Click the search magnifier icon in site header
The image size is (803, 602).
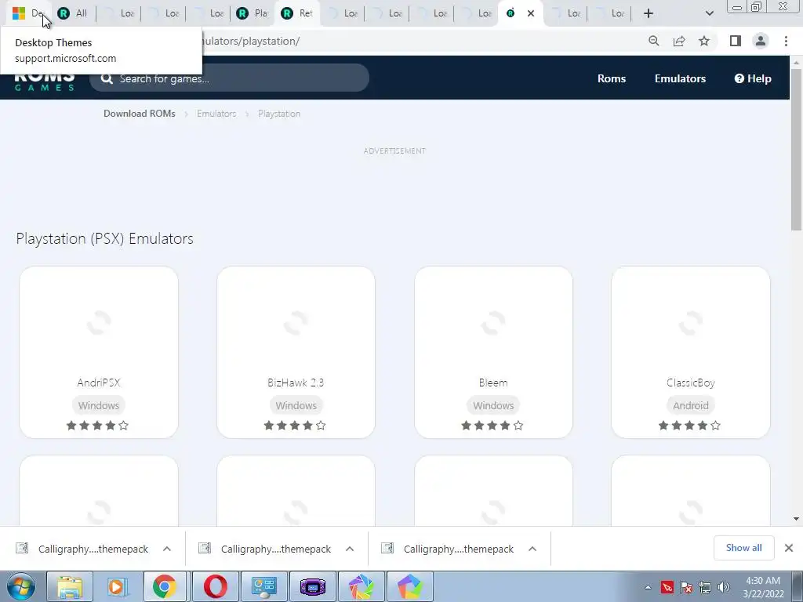coord(107,78)
